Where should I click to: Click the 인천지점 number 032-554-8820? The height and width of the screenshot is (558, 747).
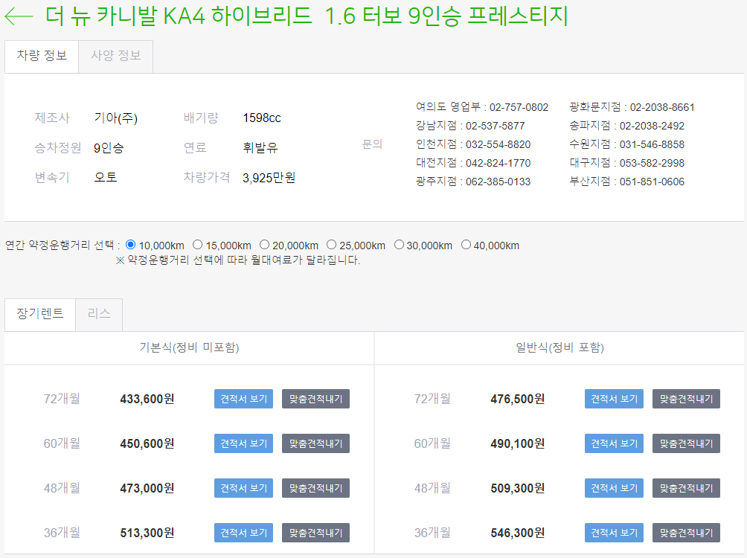click(498, 144)
